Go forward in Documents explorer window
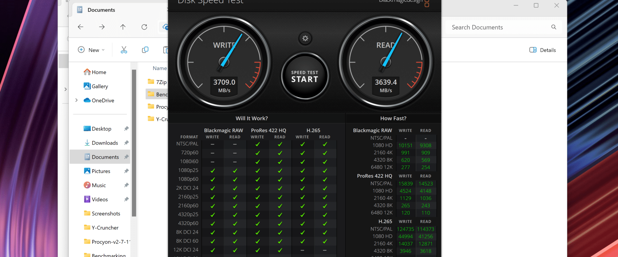This screenshot has width=618, height=257. click(x=102, y=27)
